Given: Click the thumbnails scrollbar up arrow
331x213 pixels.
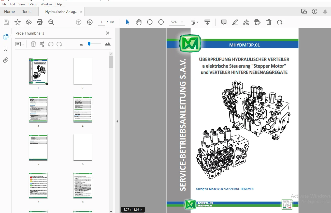Looking at the screenshot, I should tap(111, 54).
